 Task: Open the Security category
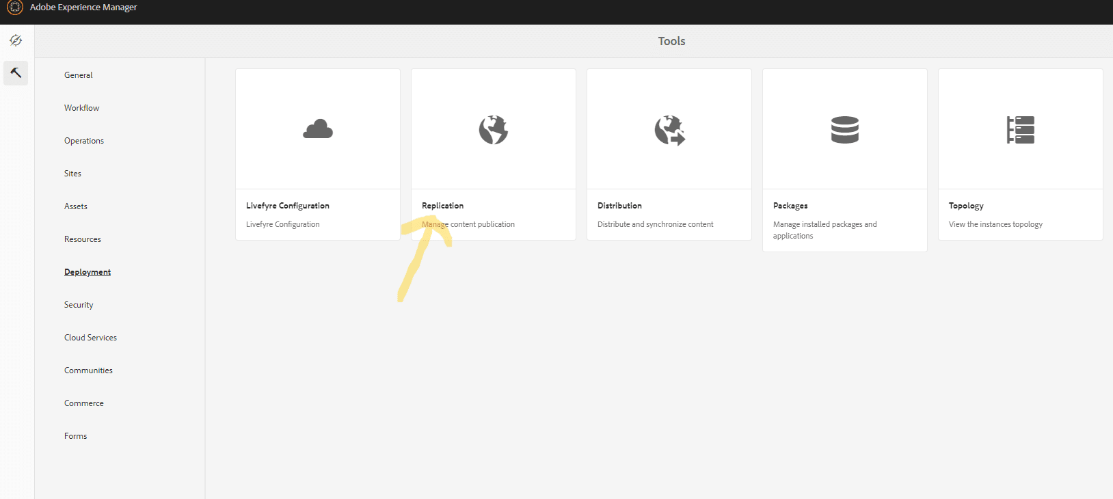click(x=79, y=305)
